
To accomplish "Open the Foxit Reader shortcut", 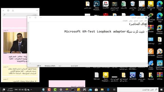I will [x=151, y=52].
